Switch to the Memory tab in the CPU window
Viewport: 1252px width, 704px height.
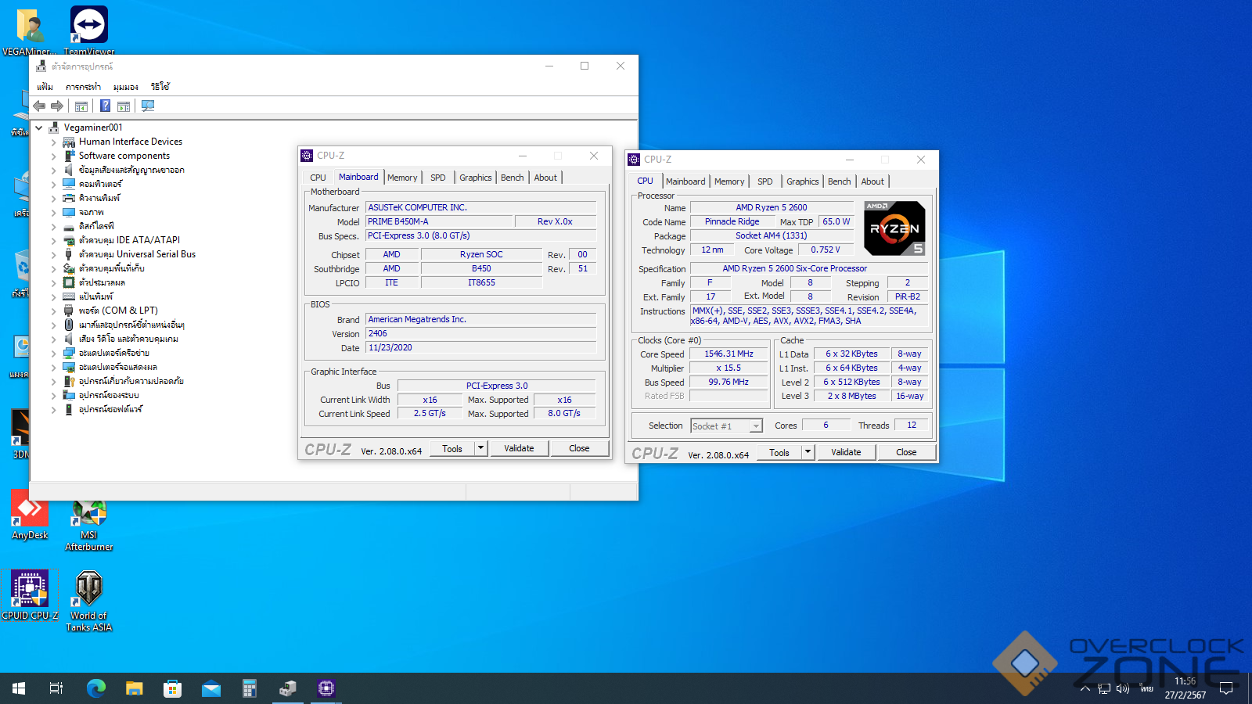(729, 181)
